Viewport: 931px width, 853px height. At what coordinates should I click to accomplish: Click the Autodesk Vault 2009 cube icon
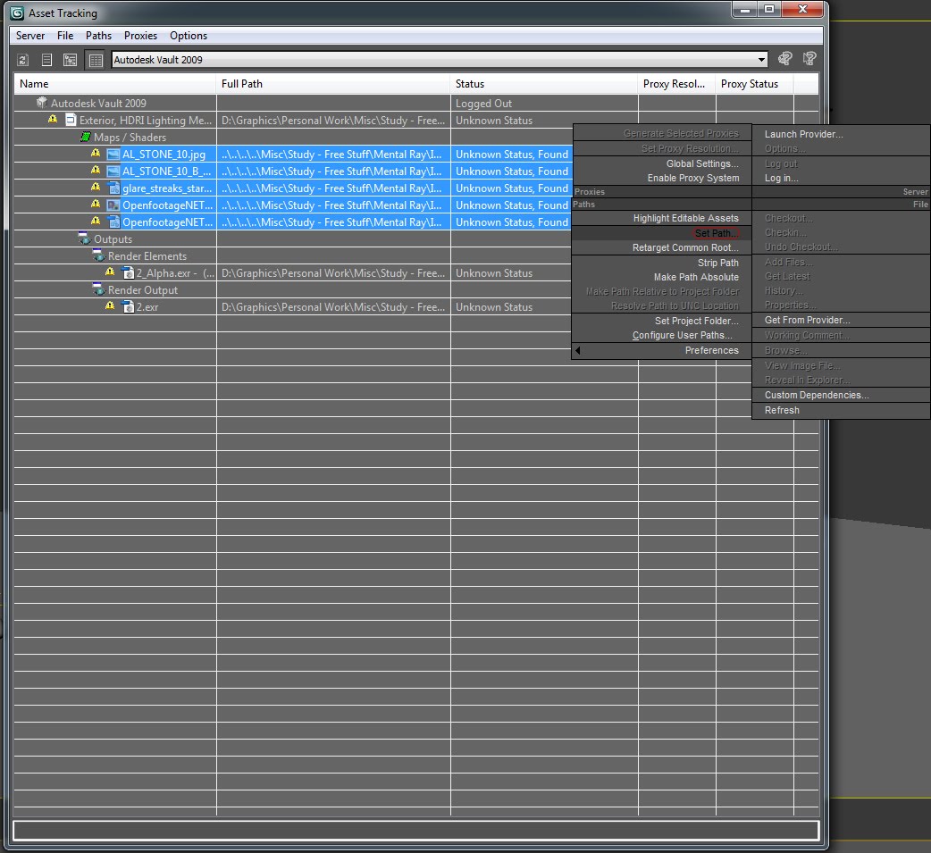[x=42, y=103]
